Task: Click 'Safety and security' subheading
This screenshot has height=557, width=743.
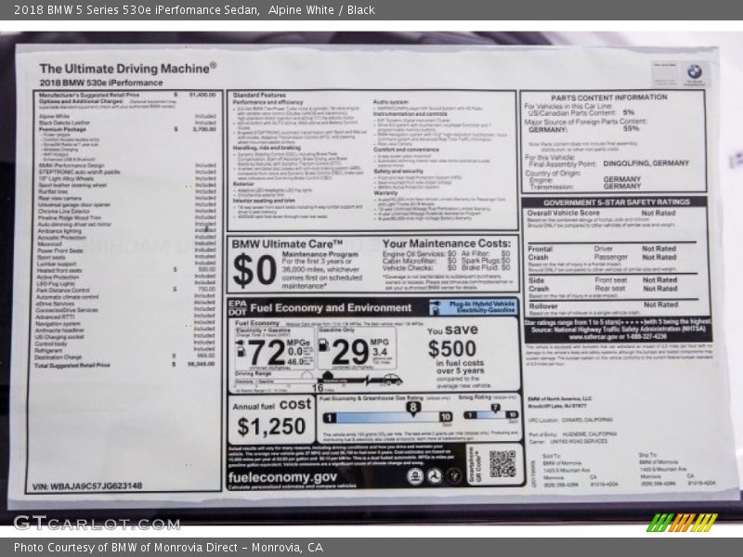Action: [398, 171]
